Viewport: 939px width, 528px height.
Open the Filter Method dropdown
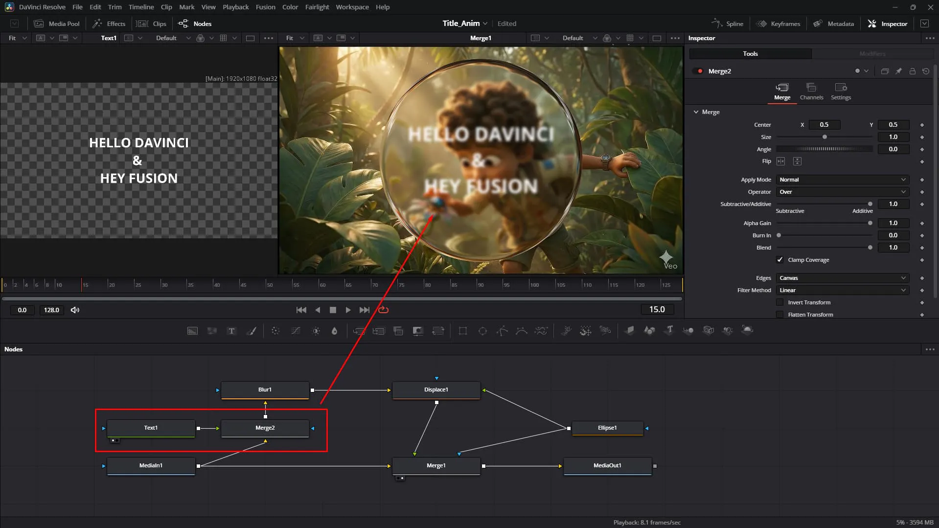[843, 290]
